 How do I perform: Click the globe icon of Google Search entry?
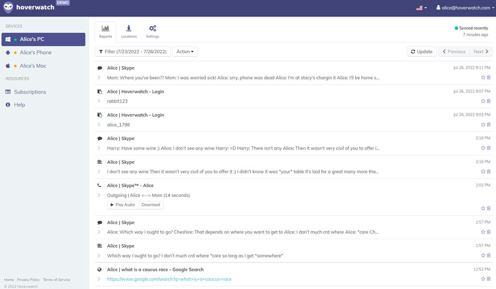100,270
